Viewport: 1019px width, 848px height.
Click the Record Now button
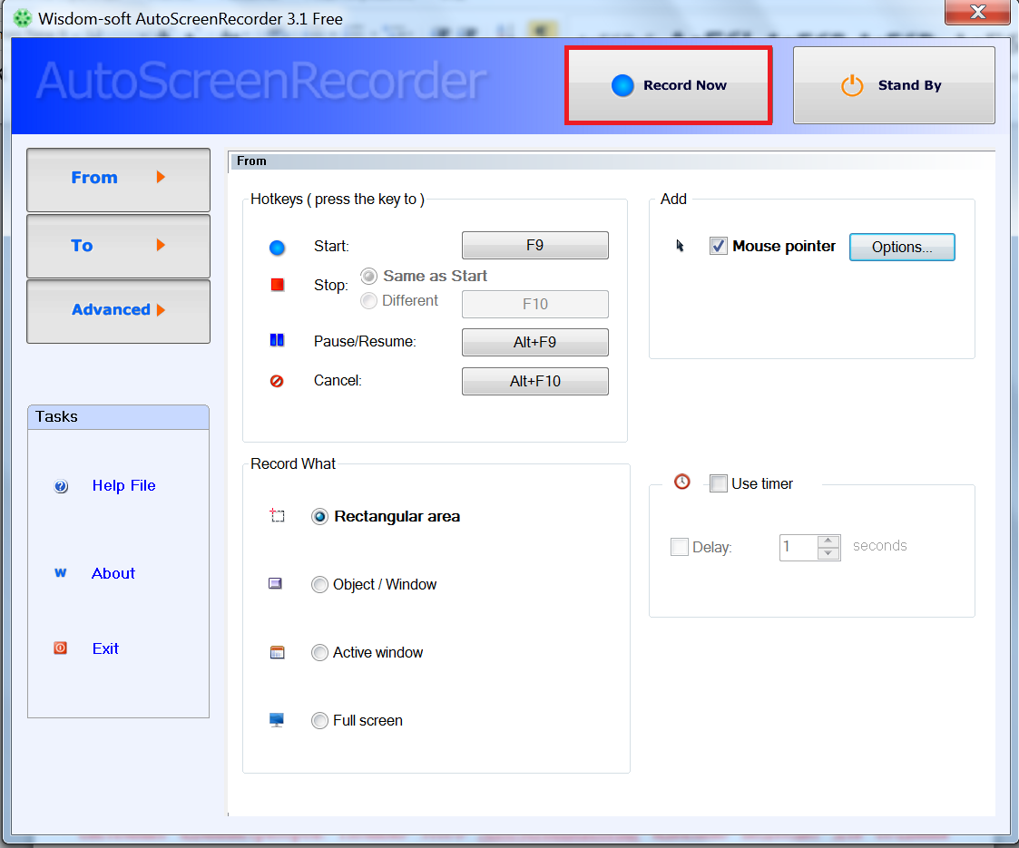click(x=669, y=85)
